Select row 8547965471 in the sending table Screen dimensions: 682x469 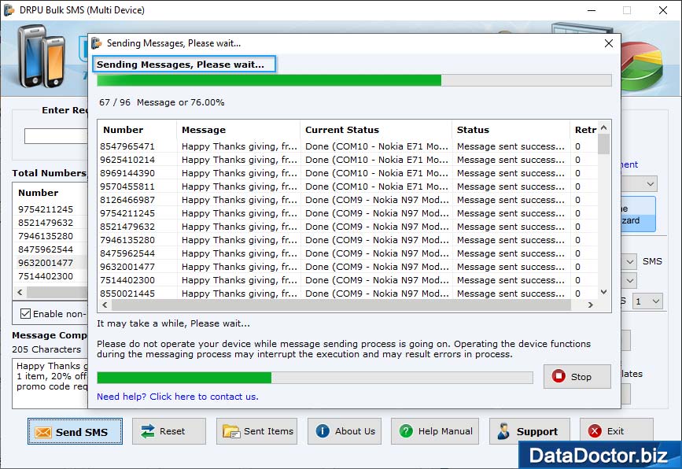(x=348, y=146)
